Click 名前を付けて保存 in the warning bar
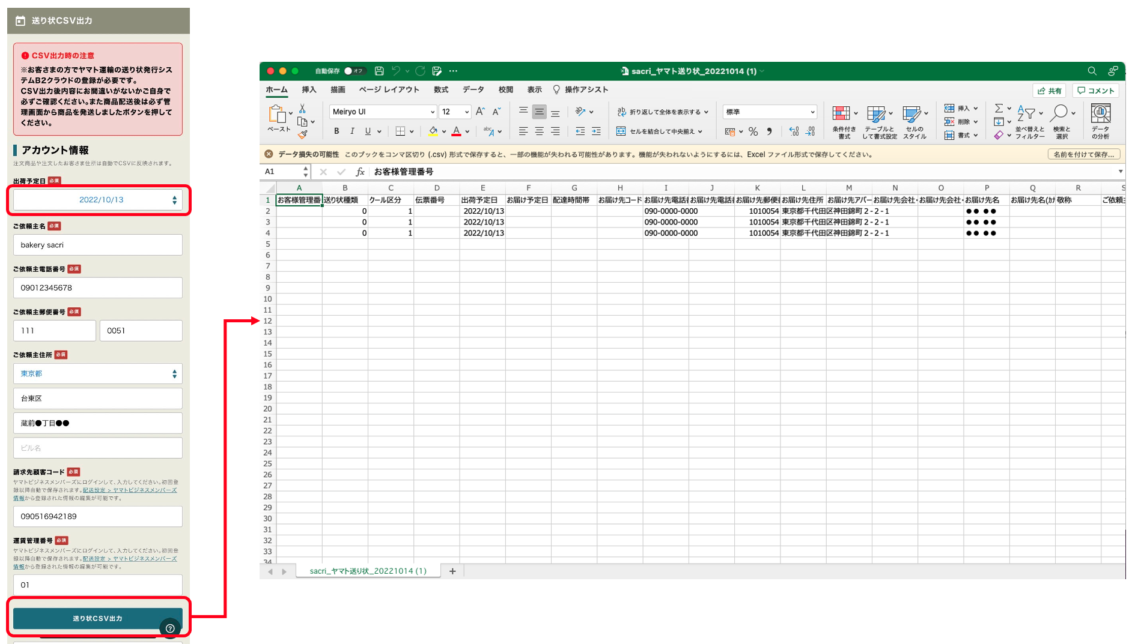The height and width of the screenshot is (644, 1135). click(1083, 154)
